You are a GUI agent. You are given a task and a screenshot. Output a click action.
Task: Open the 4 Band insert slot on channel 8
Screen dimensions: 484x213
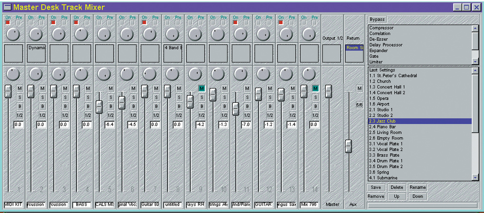coord(173,53)
